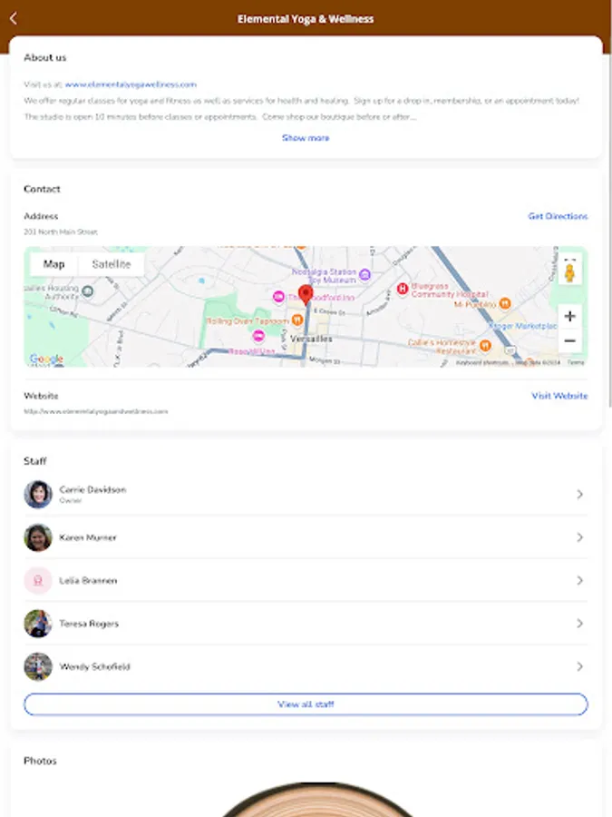Expand About us with Show more
Image resolution: width=612 pixels, height=817 pixels.
click(x=306, y=138)
